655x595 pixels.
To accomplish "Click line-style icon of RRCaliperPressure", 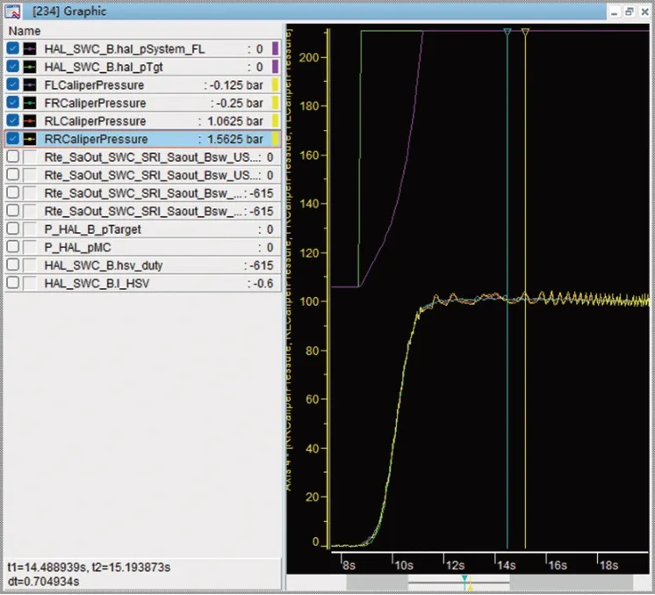I will click(x=30, y=138).
